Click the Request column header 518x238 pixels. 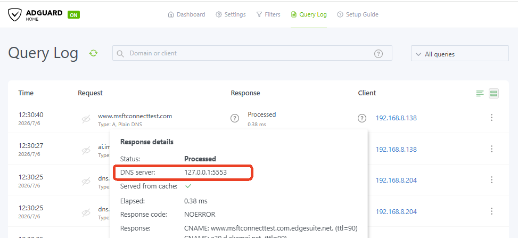point(90,93)
